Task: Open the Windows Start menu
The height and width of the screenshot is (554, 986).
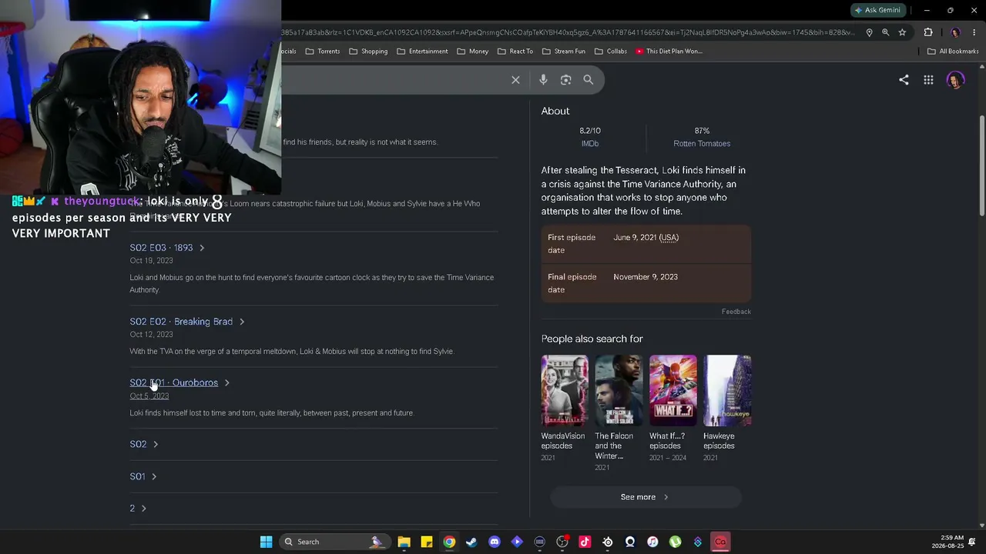Action: [x=266, y=542]
